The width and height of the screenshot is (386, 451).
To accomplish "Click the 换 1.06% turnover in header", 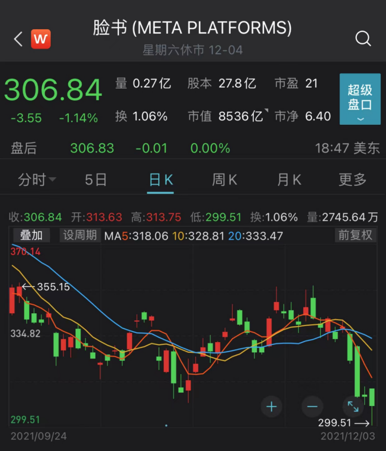I will 141,116.
